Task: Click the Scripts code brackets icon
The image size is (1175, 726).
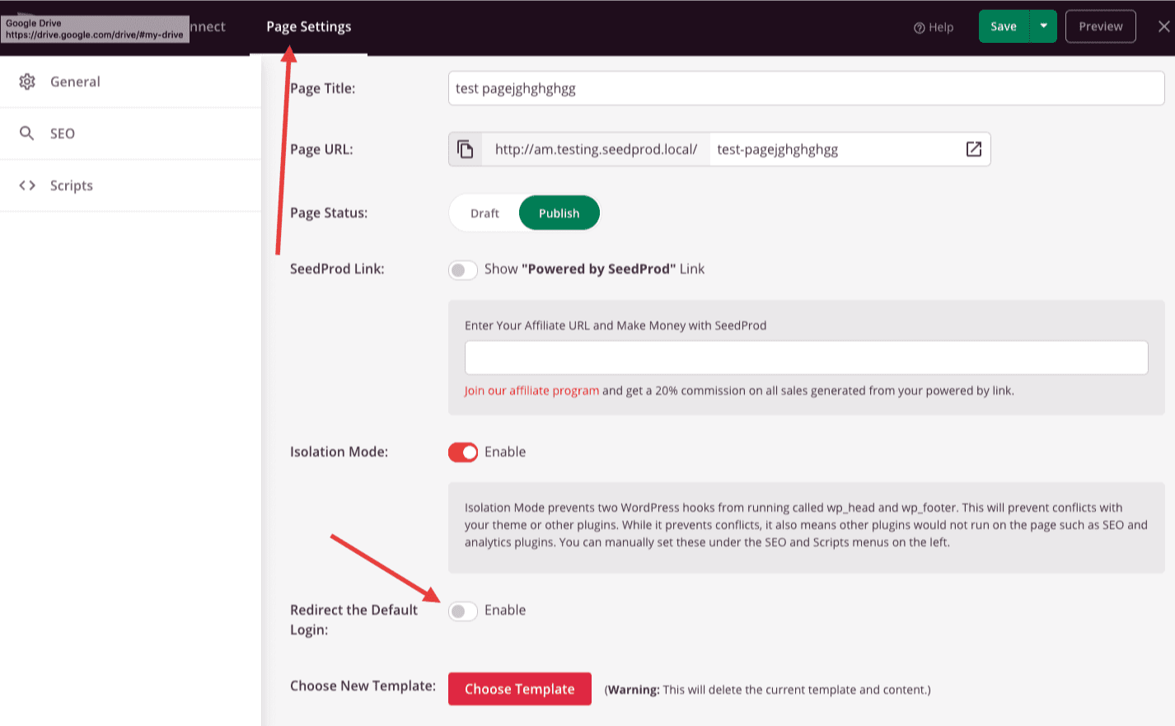Action: [27, 185]
